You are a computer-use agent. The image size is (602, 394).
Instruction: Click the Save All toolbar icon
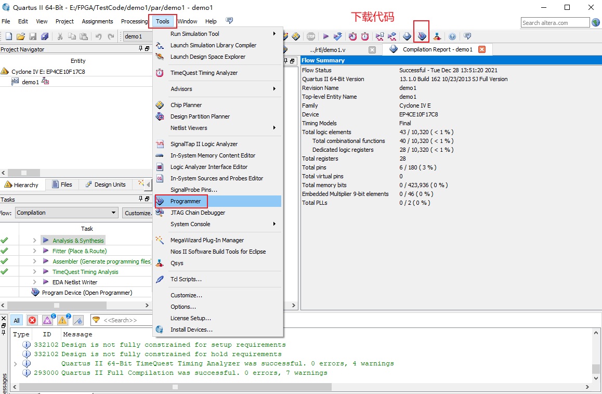click(45, 36)
